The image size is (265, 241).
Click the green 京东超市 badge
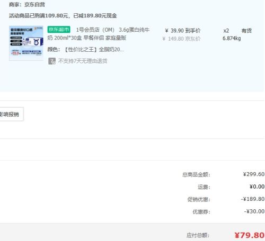tap(59, 30)
